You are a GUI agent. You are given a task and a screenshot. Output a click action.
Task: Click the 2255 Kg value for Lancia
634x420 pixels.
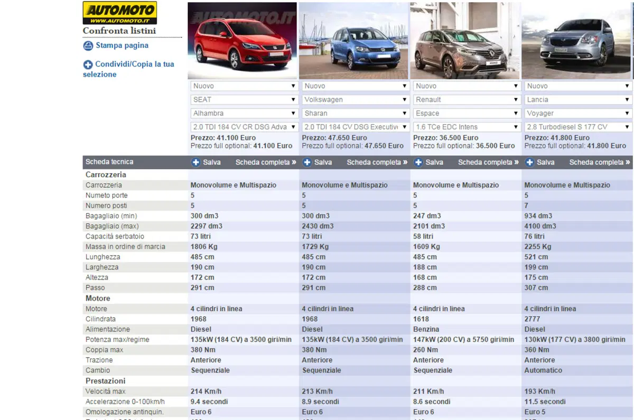pos(538,247)
